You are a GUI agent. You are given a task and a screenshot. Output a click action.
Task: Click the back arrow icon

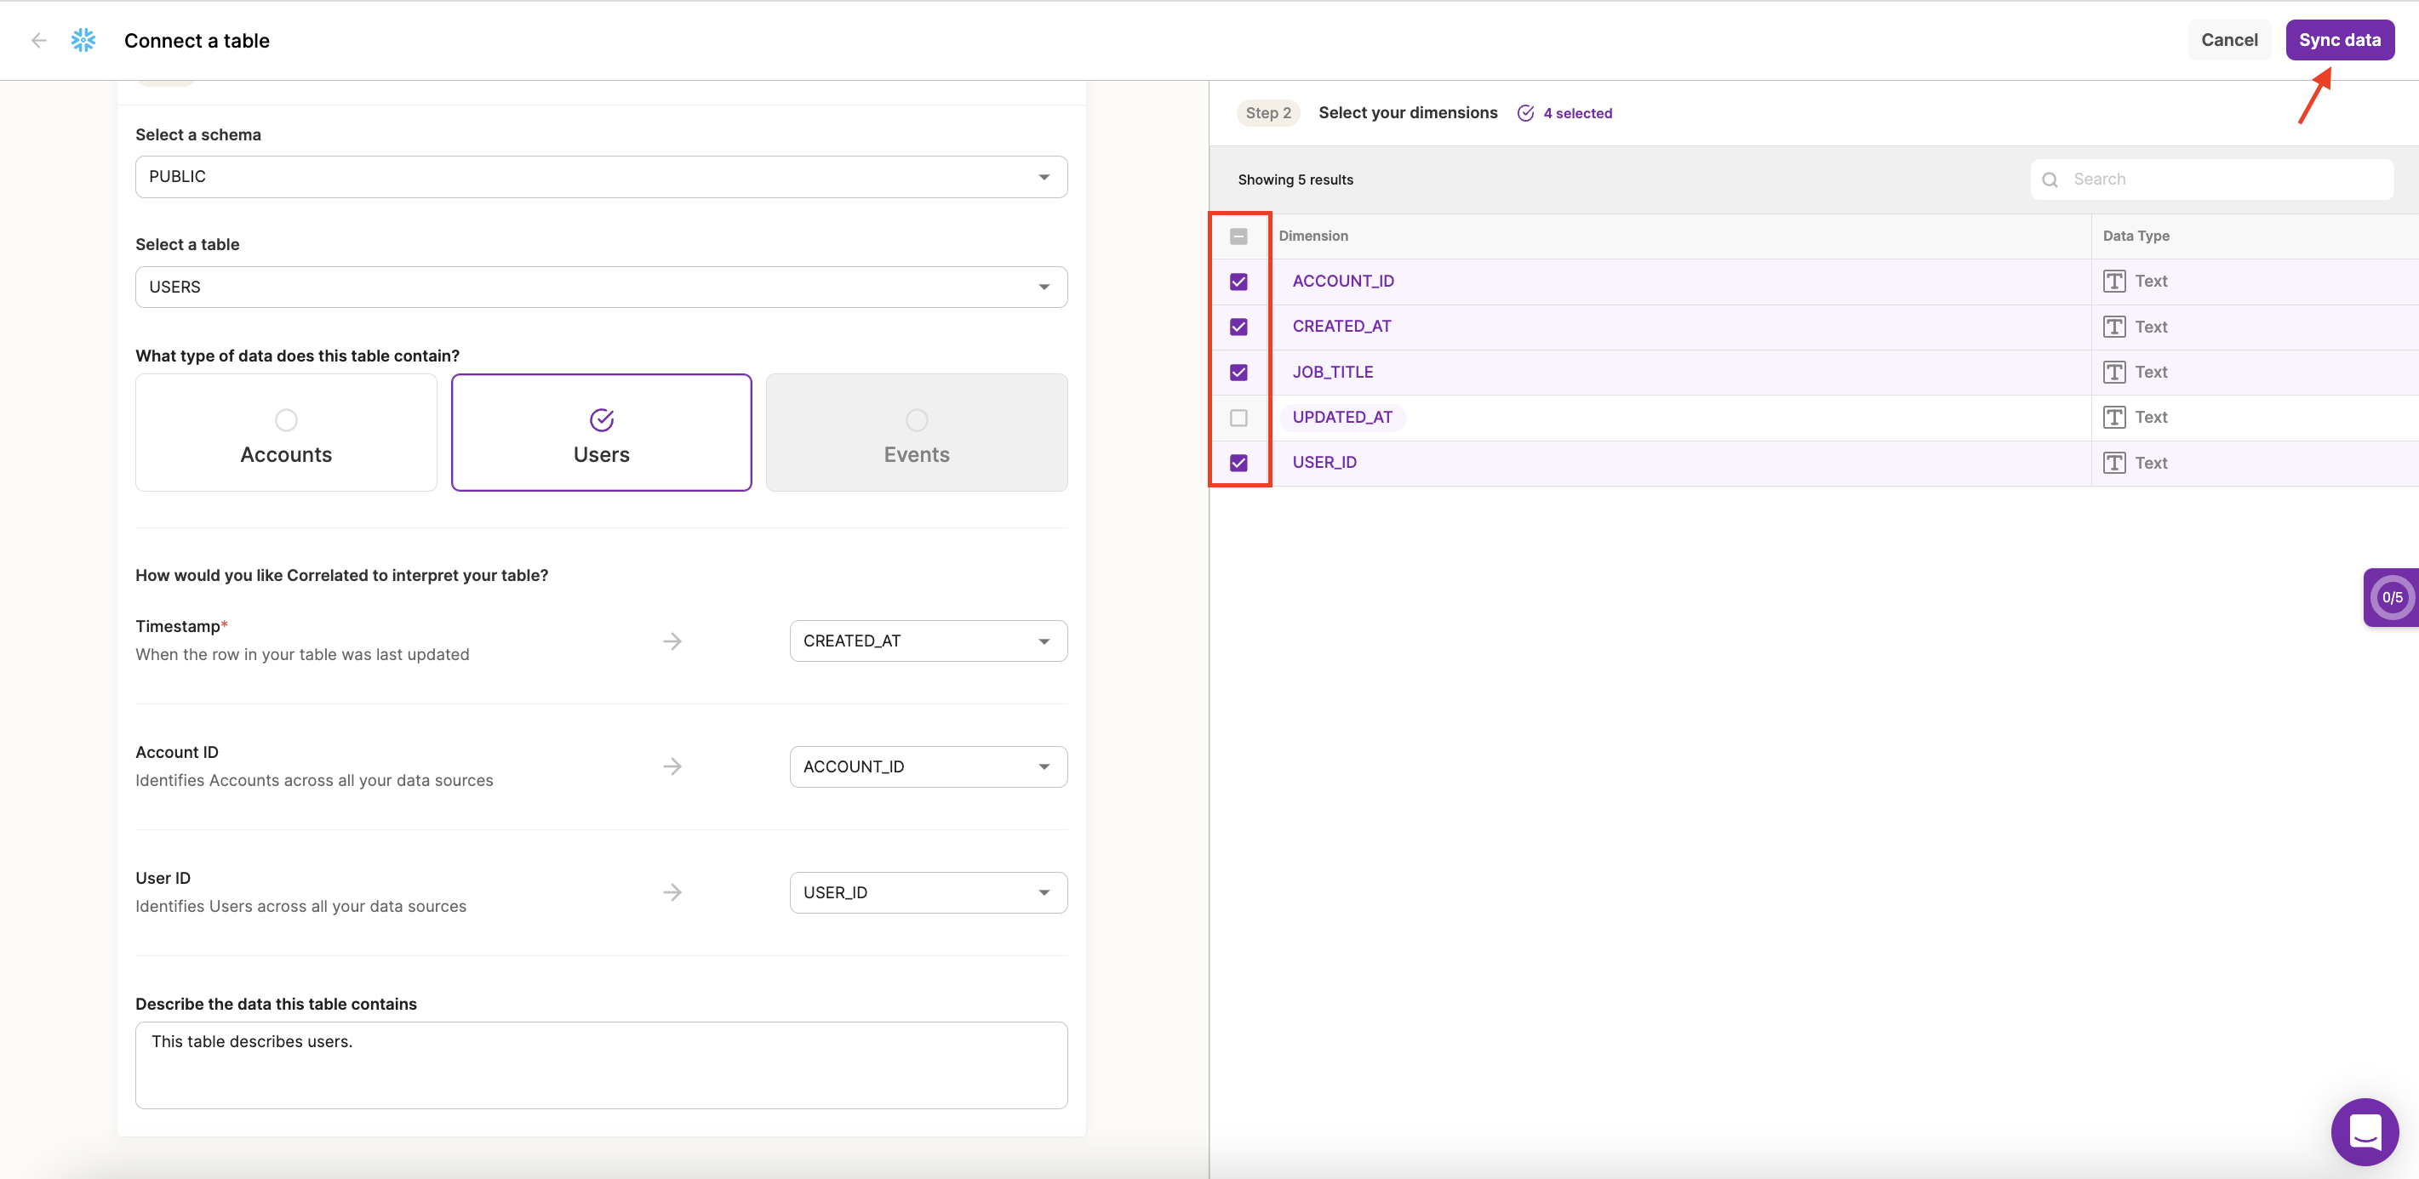[x=38, y=40]
